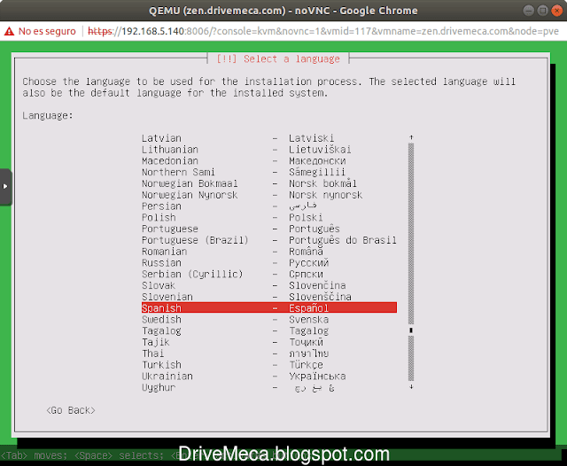Select Macedonian language row
This screenshot has width=567, height=466.
(x=269, y=161)
